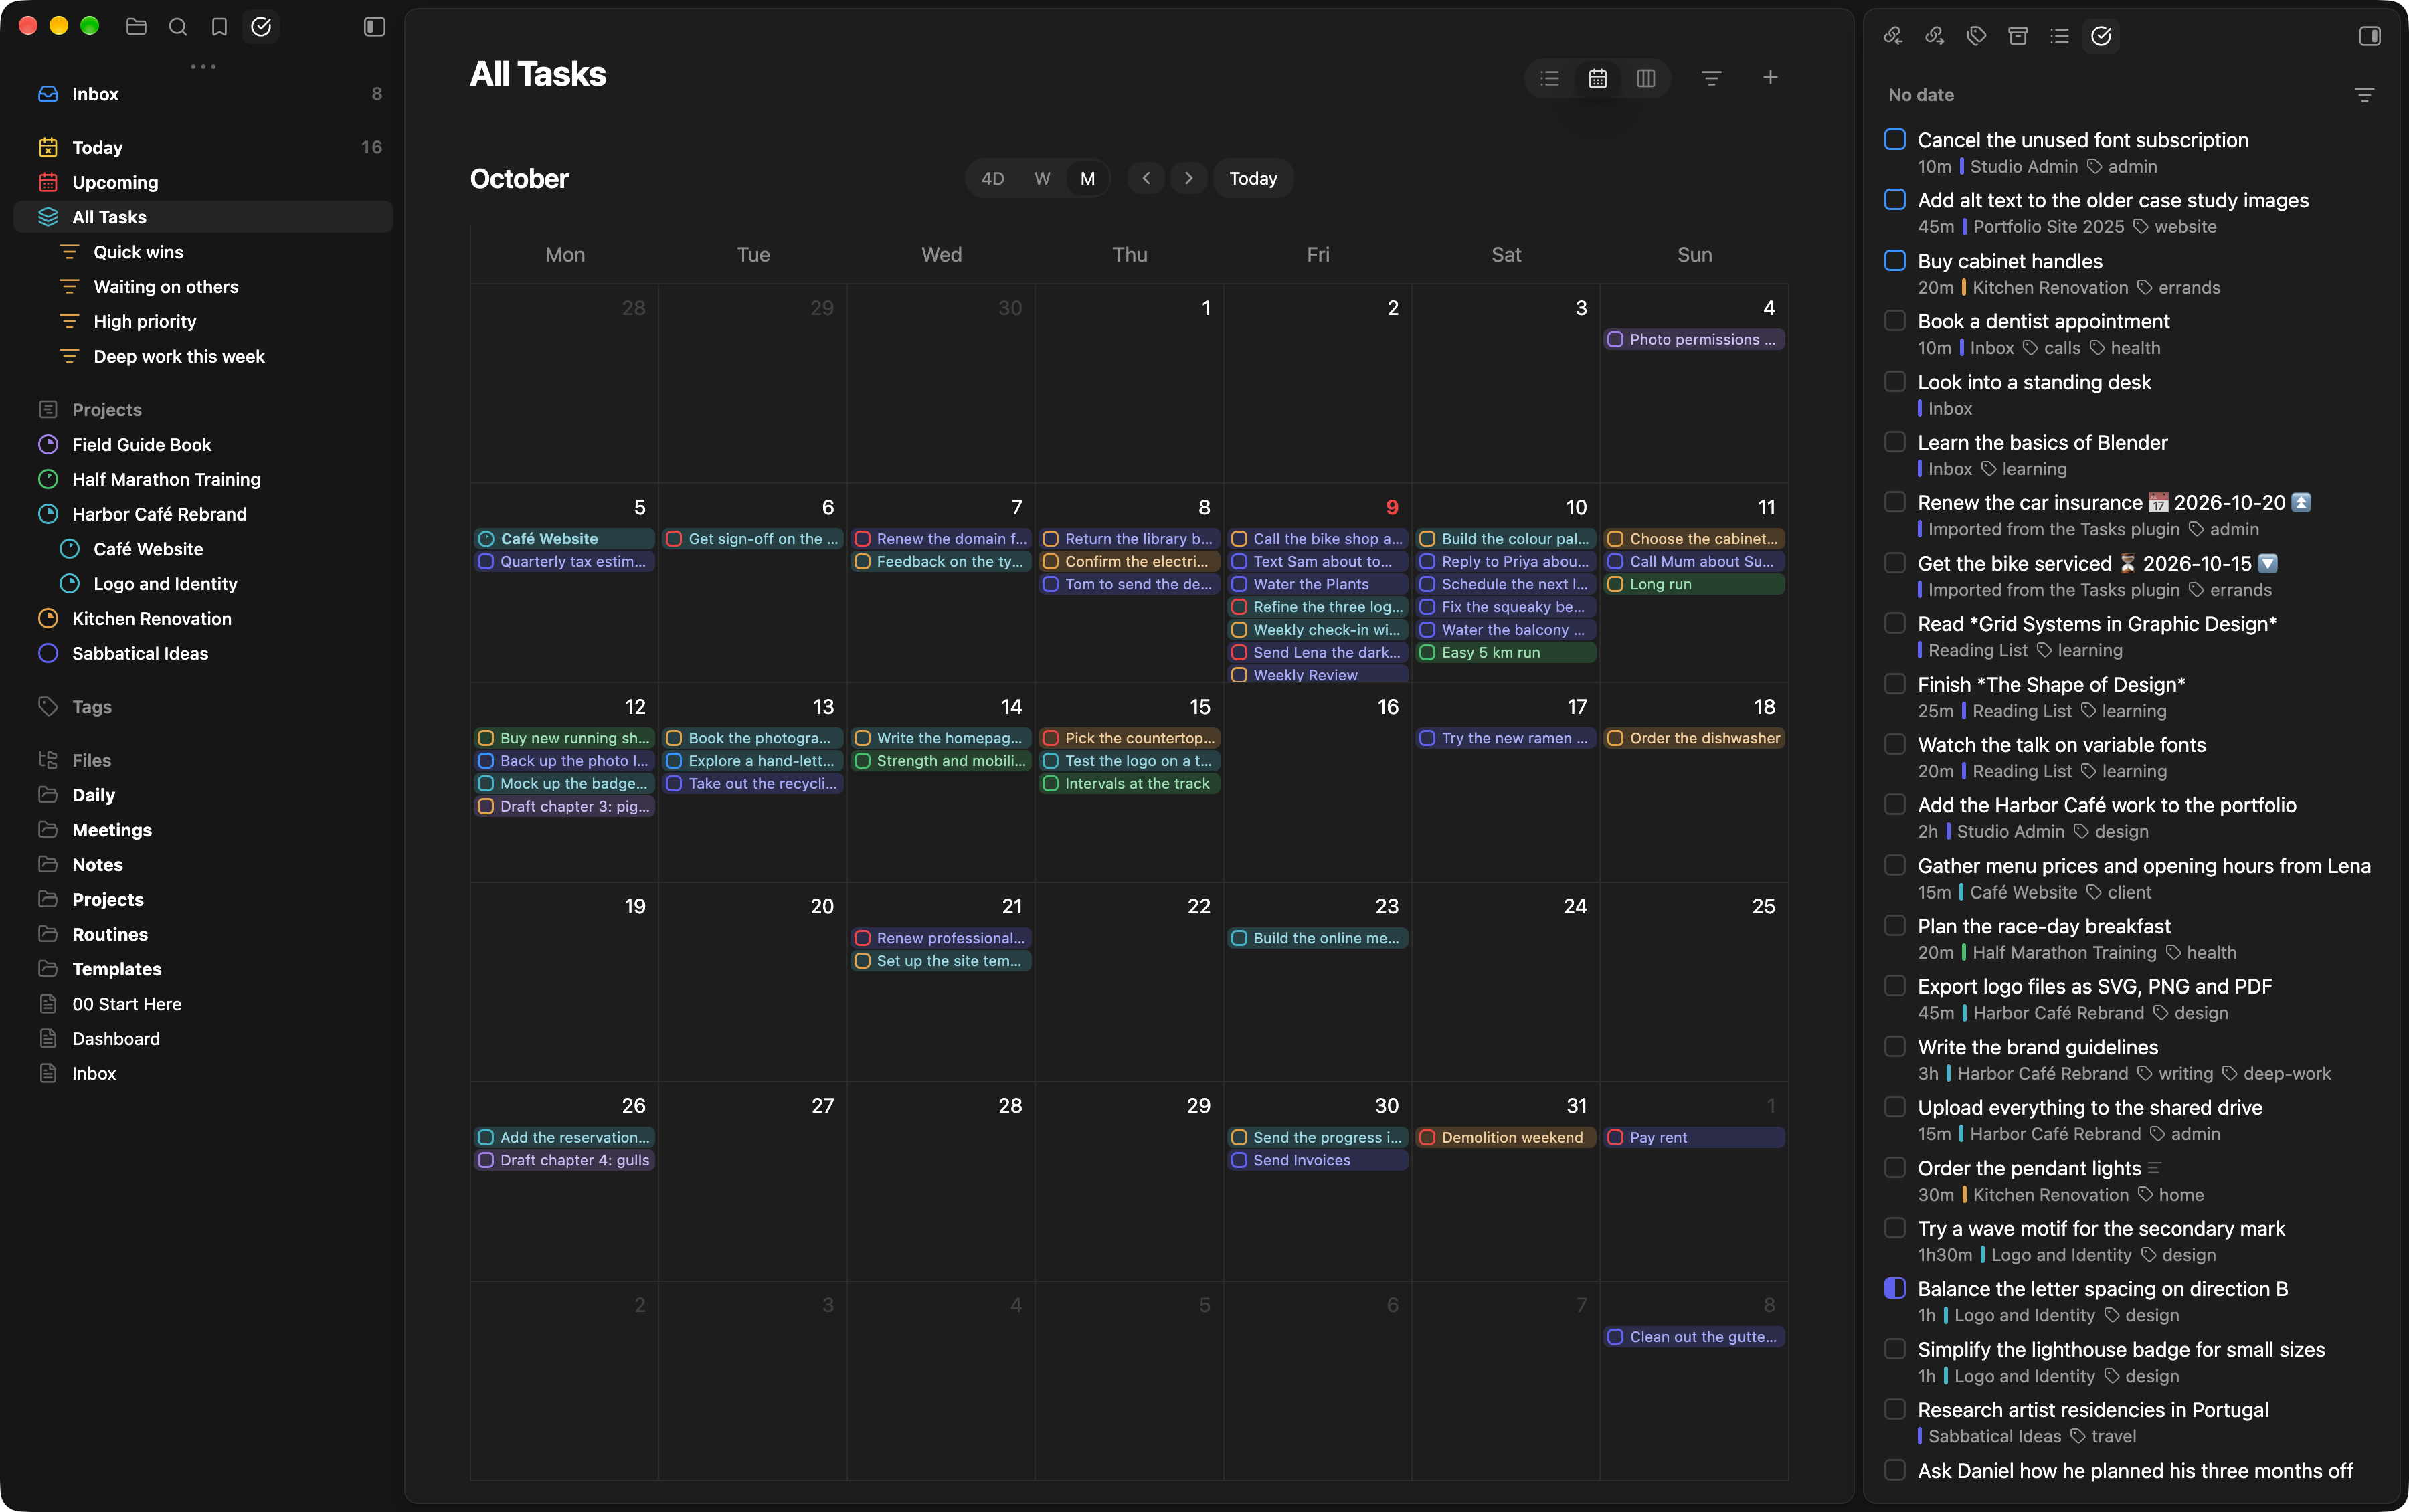Check off Buy cabinet handles task

[1895, 261]
